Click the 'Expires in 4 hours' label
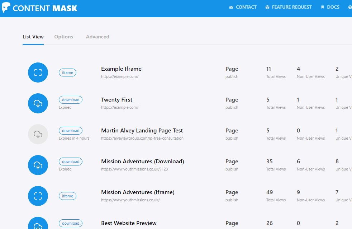Screen dimensions: 352x229 pyautogui.click(x=74, y=138)
